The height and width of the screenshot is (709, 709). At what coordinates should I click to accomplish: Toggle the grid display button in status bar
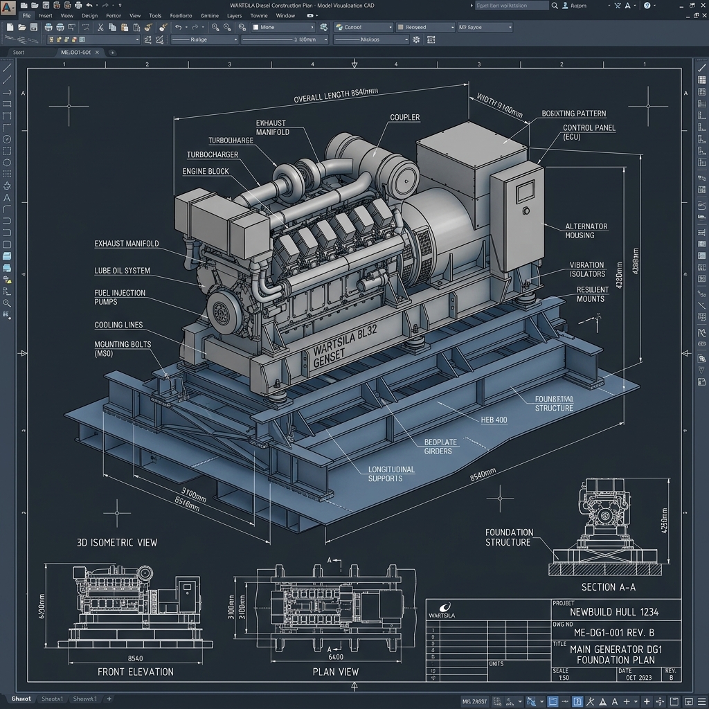coord(497,702)
